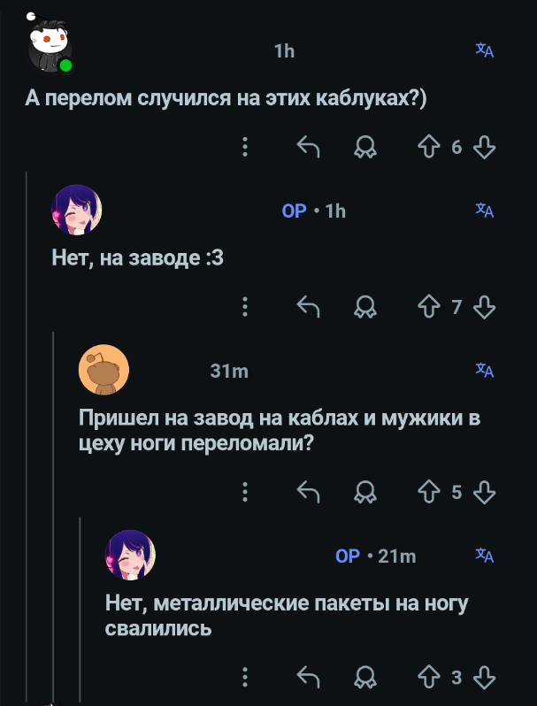Image resolution: width=537 pixels, height=706 pixels.
Task: Upvote the comment asking about каблуках
Action: (429, 147)
